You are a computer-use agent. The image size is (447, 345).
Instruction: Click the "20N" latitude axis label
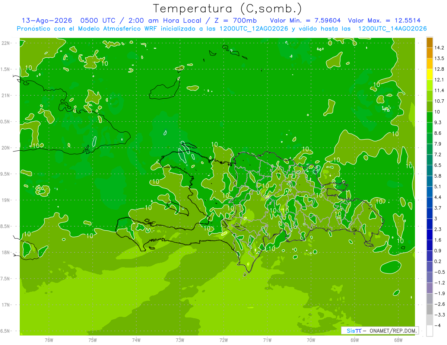click(6, 148)
